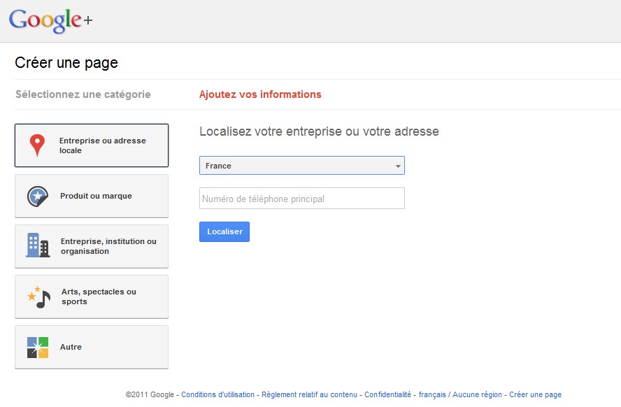Click the "Créer une page" footer link
The image size is (621, 407).
coord(535,394)
